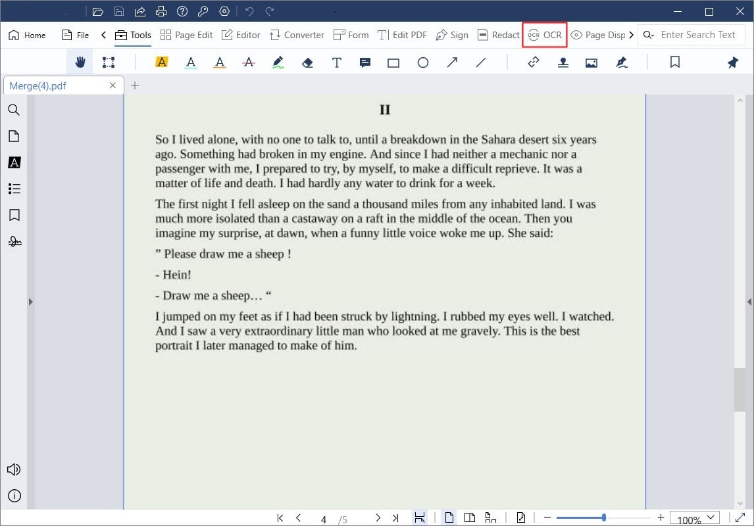Add a bookmark from toolbar
Image resolution: width=754 pixels, height=526 pixels.
(x=674, y=62)
